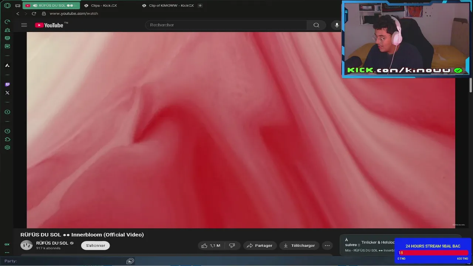Click the page vertical scrollbar thumb
Viewport: 473px width, 266px height.
click(x=471, y=85)
